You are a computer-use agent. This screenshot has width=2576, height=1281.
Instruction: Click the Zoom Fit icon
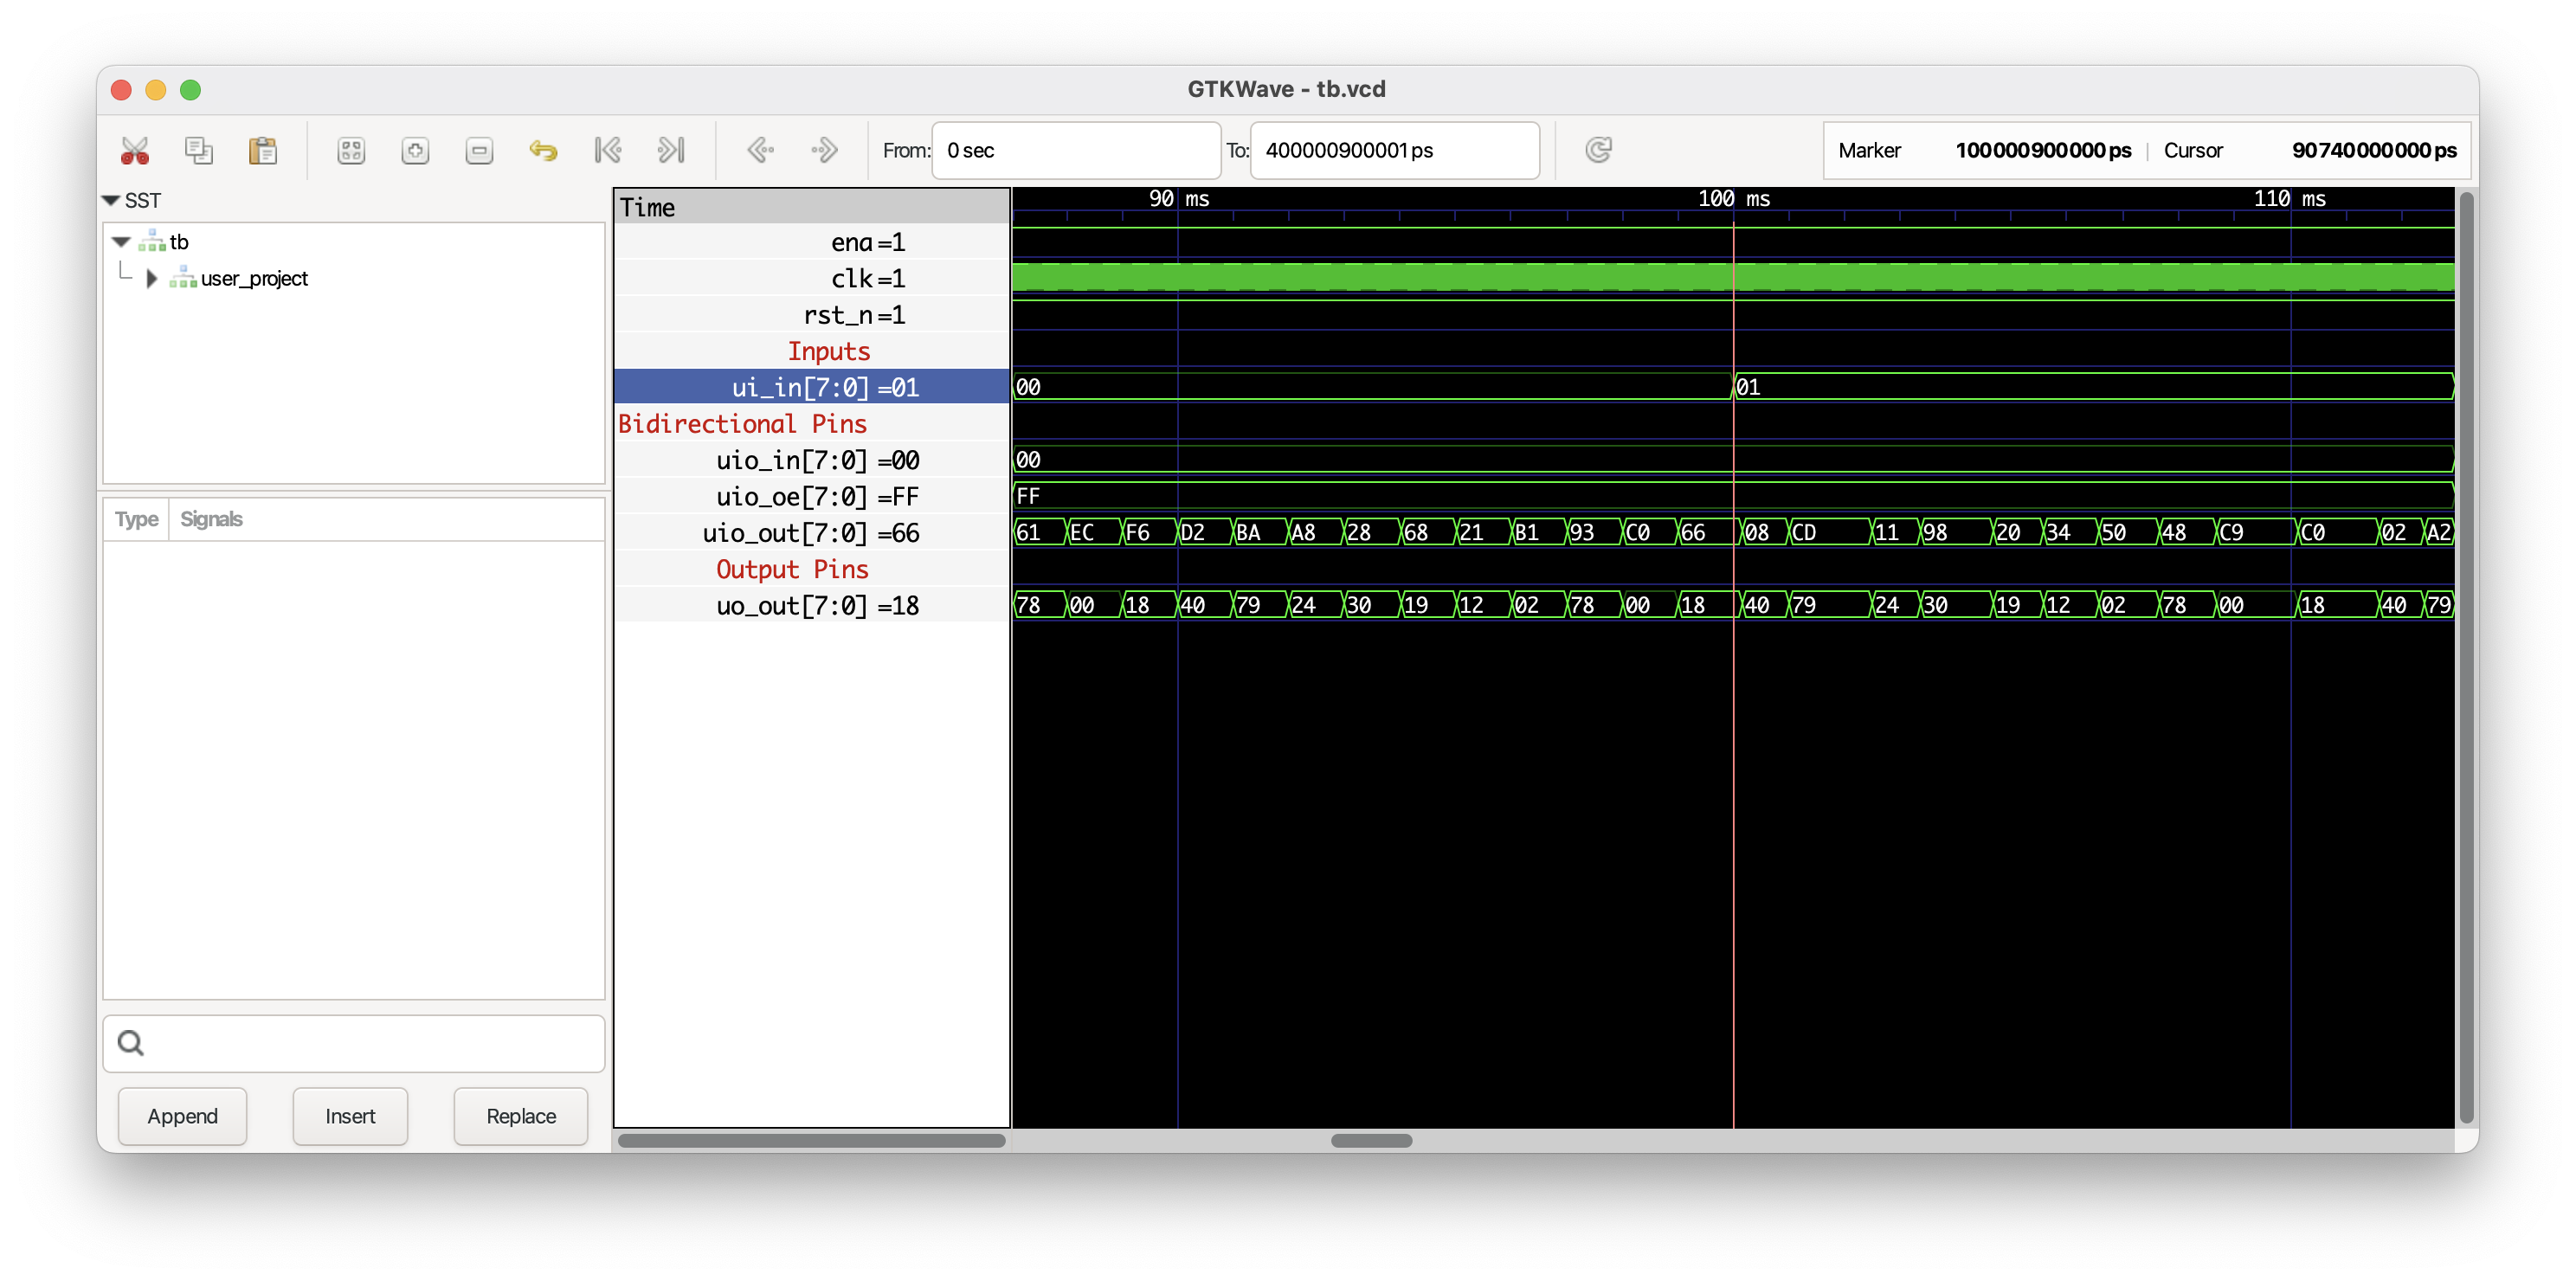(x=351, y=151)
